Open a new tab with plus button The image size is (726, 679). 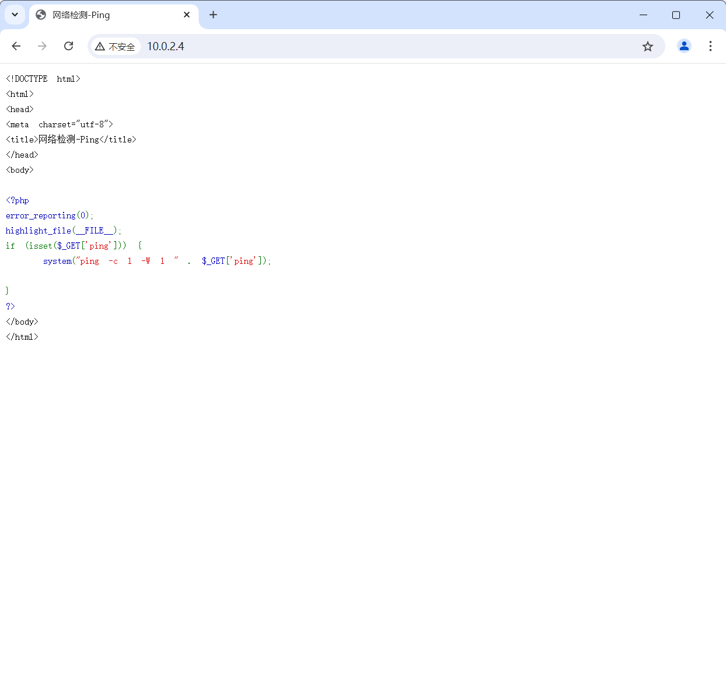click(213, 15)
